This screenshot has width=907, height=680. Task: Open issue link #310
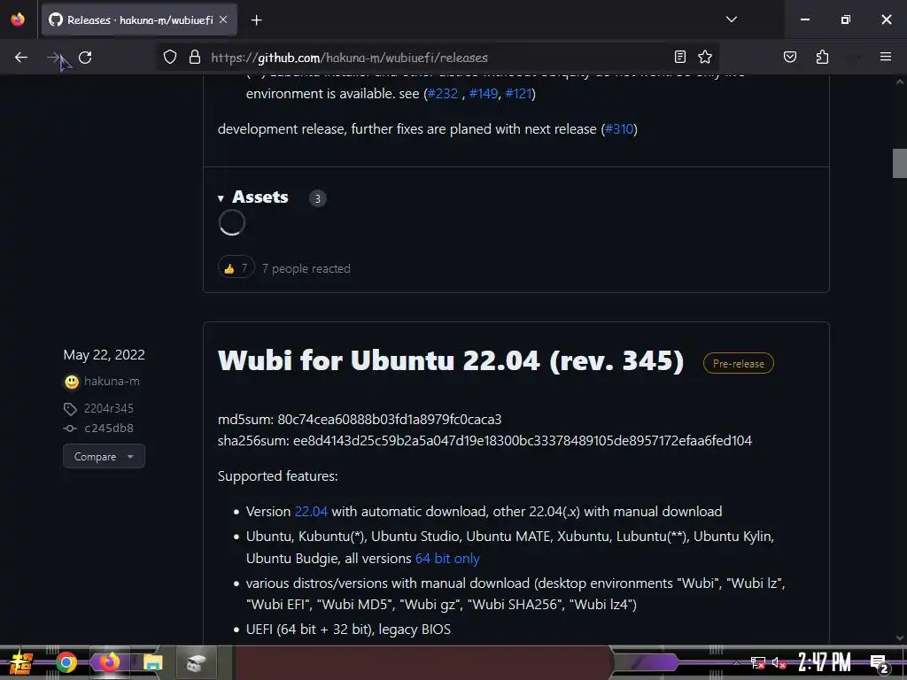pos(619,129)
